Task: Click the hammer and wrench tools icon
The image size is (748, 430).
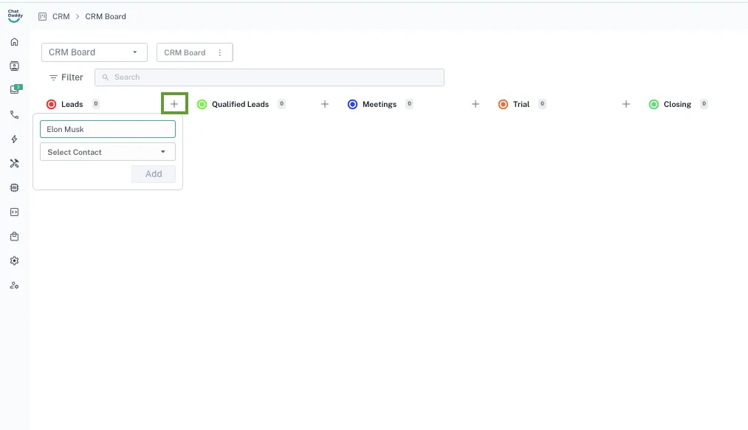Action: click(14, 163)
